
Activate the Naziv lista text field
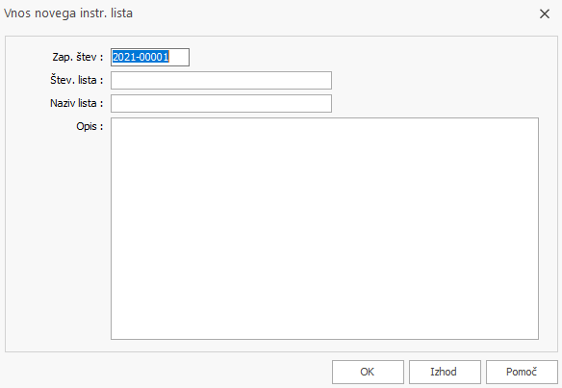click(x=221, y=104)
